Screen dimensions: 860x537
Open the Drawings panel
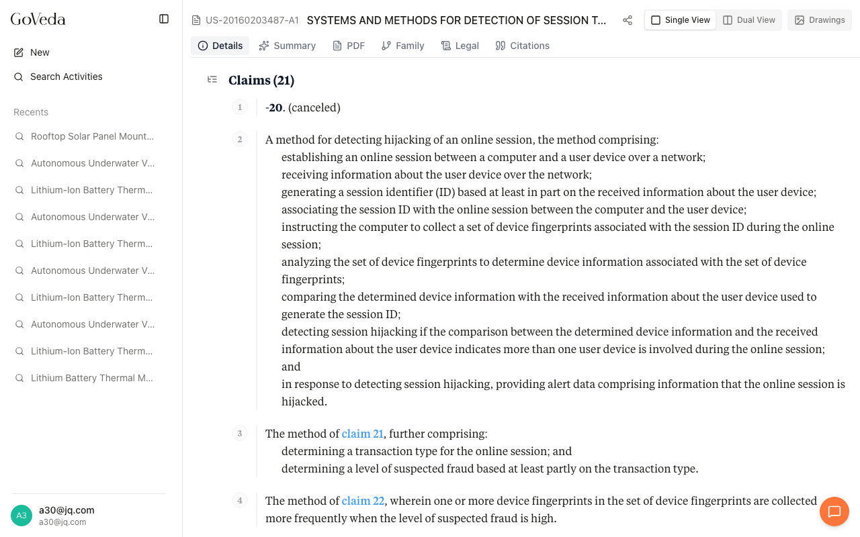tap(820, 20)
